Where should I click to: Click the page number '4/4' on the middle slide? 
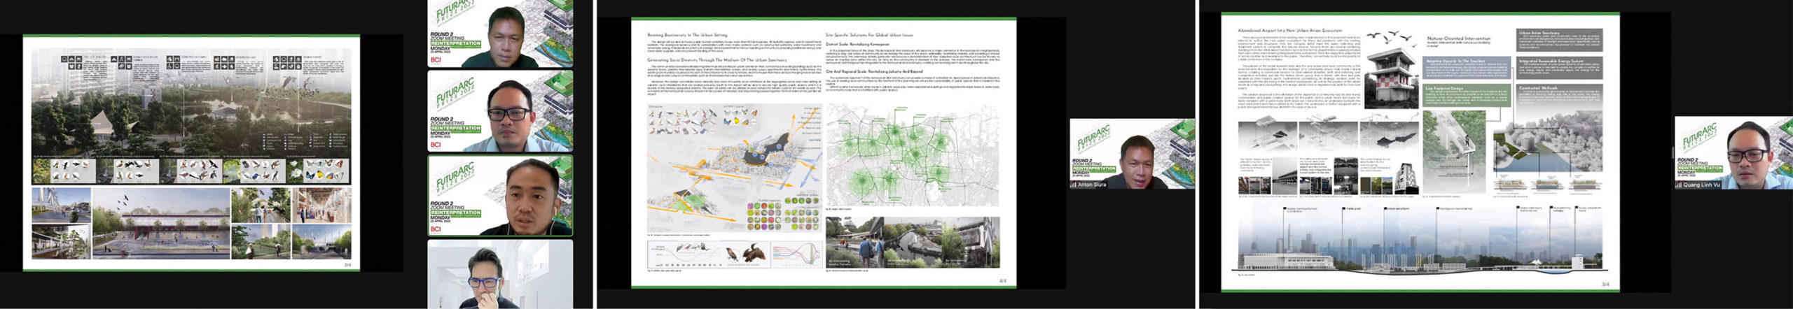1002,281
